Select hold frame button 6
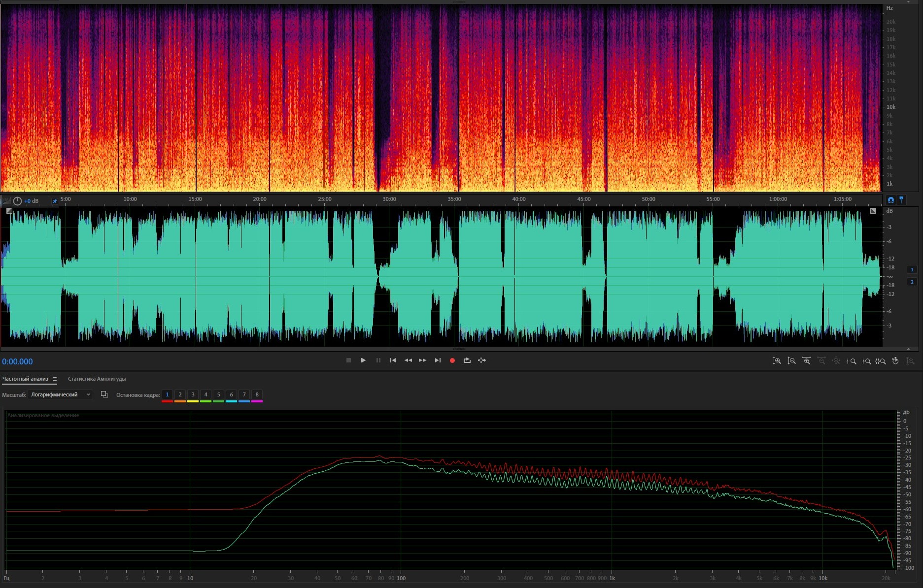 (x=231, y=394)
